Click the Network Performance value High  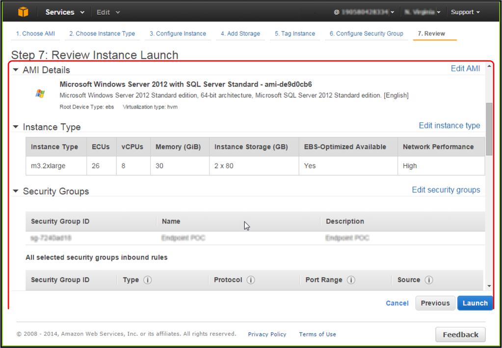click(410, 166)
